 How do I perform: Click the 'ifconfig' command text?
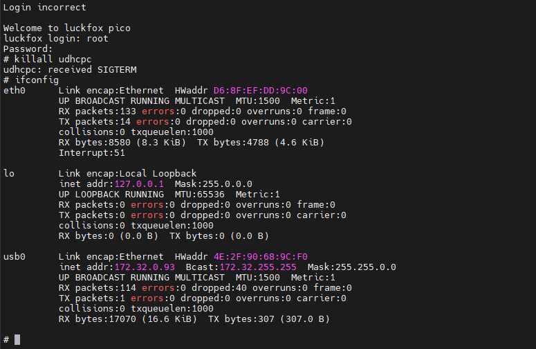(37, 80)
